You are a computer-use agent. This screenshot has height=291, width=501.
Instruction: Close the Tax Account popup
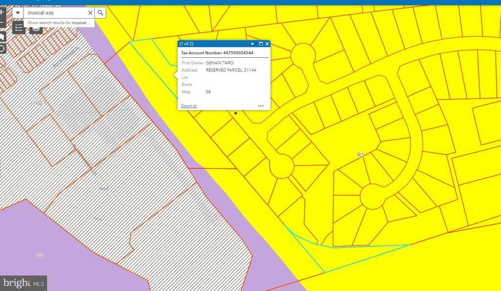pyautogui.click(x=267, y=44)
